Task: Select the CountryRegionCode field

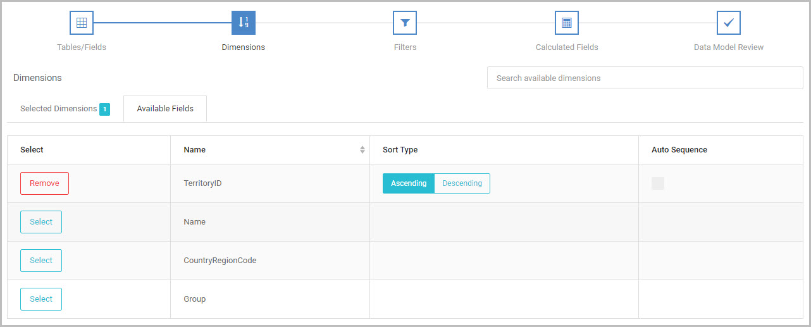Action: point(41,261)
